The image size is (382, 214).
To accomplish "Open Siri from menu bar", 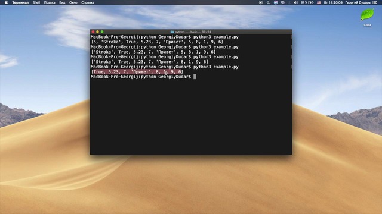I will pos(276,2).
